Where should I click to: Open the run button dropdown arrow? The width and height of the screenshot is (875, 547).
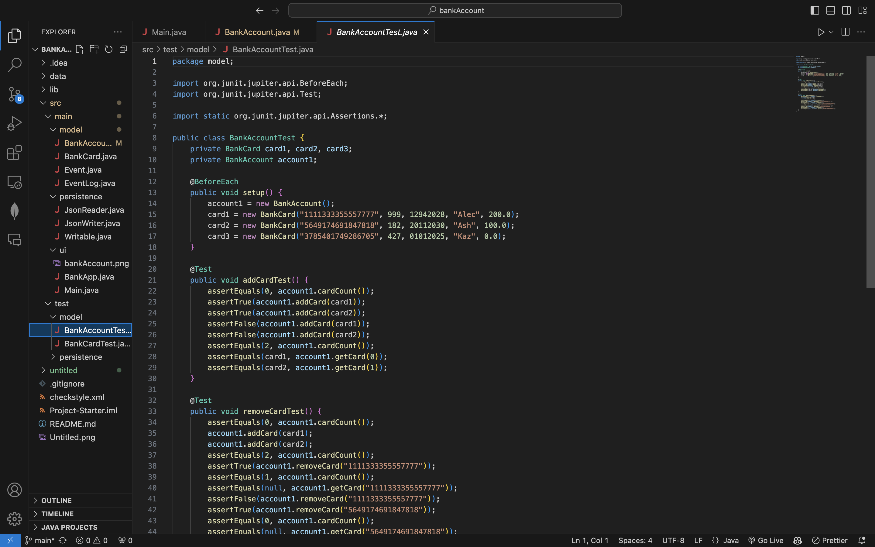pos(831,32)
